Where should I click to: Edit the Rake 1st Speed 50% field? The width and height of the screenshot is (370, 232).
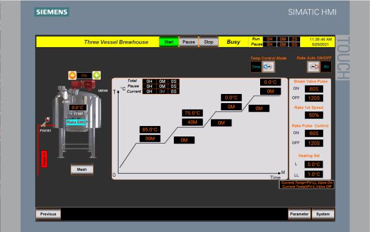[314, 115]
